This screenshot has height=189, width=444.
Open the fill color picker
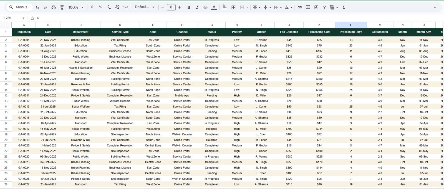pyautogui.click(x=224, y=7)
